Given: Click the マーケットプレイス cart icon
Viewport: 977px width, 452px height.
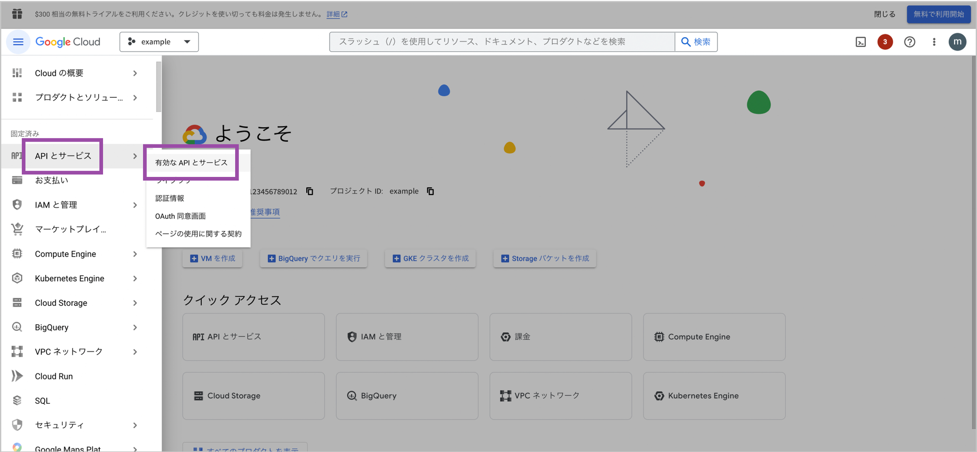Looking at the screenshot, I should (17, 229).
